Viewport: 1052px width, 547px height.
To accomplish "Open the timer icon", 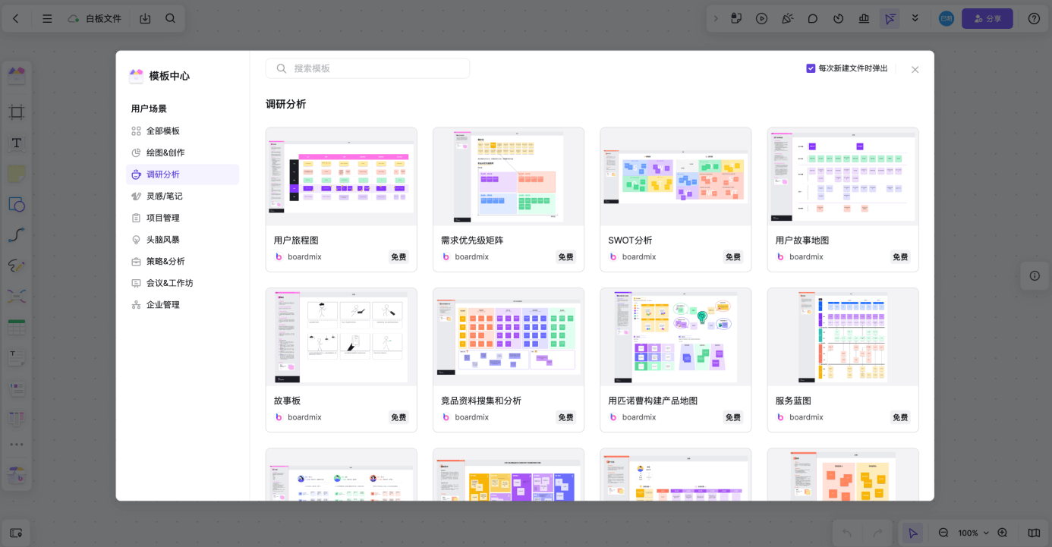I will tap(839, 18).
